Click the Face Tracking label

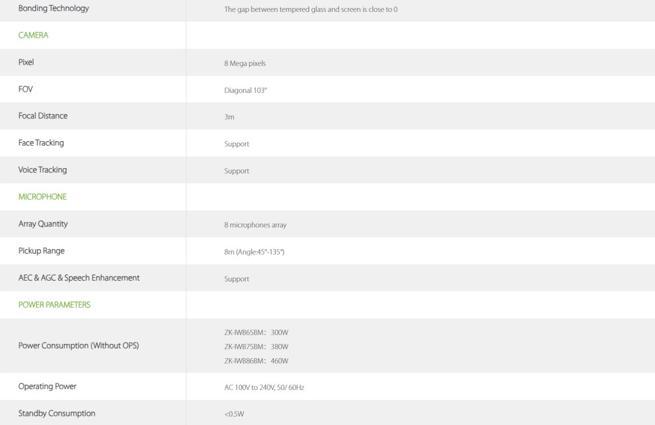(41, 143)
